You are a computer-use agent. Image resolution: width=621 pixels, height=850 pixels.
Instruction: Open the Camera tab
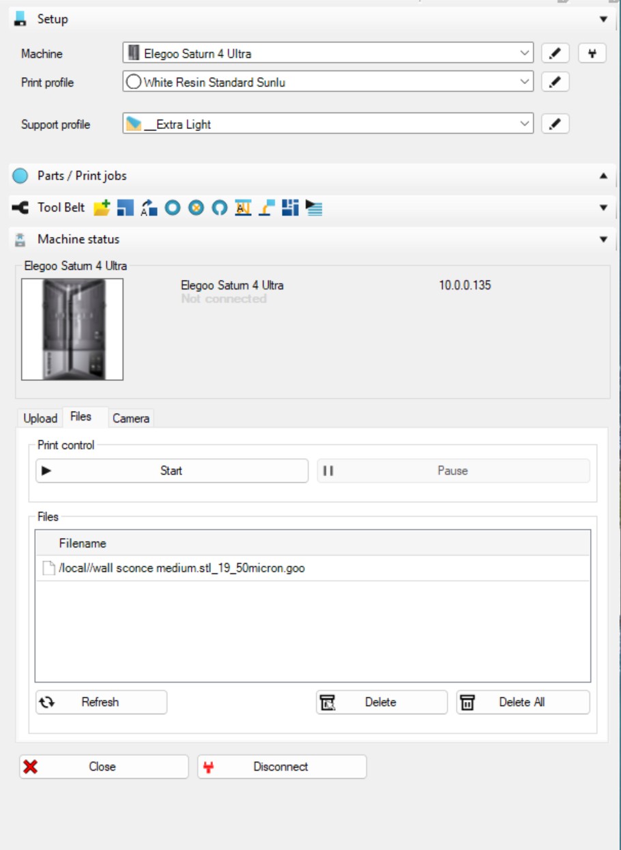(131, 418)
